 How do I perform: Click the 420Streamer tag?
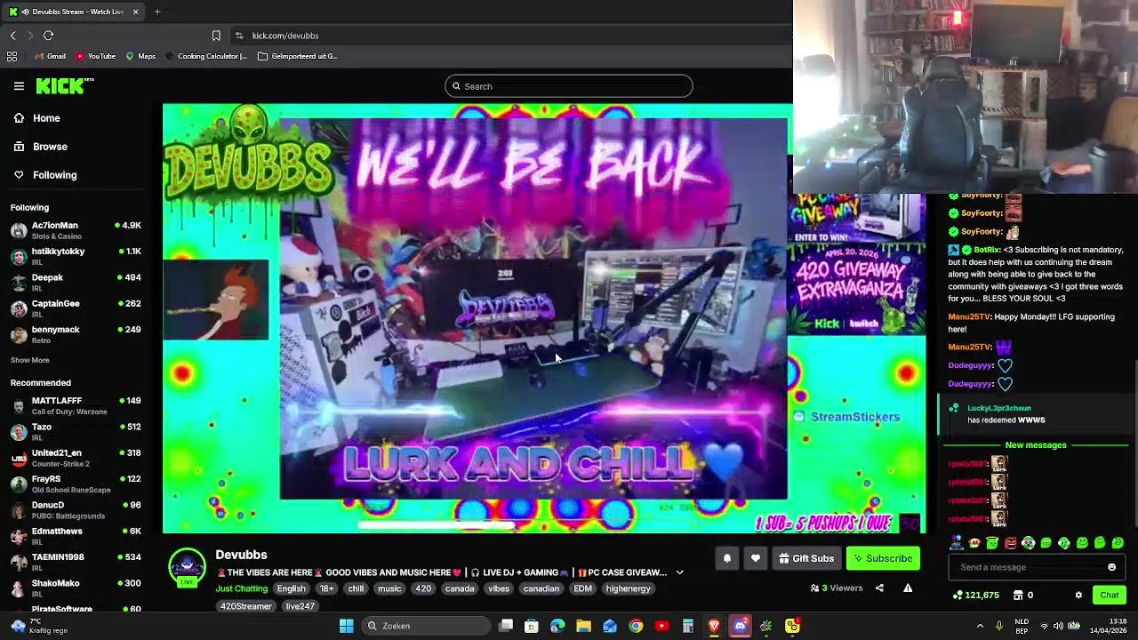pos(245,606)
